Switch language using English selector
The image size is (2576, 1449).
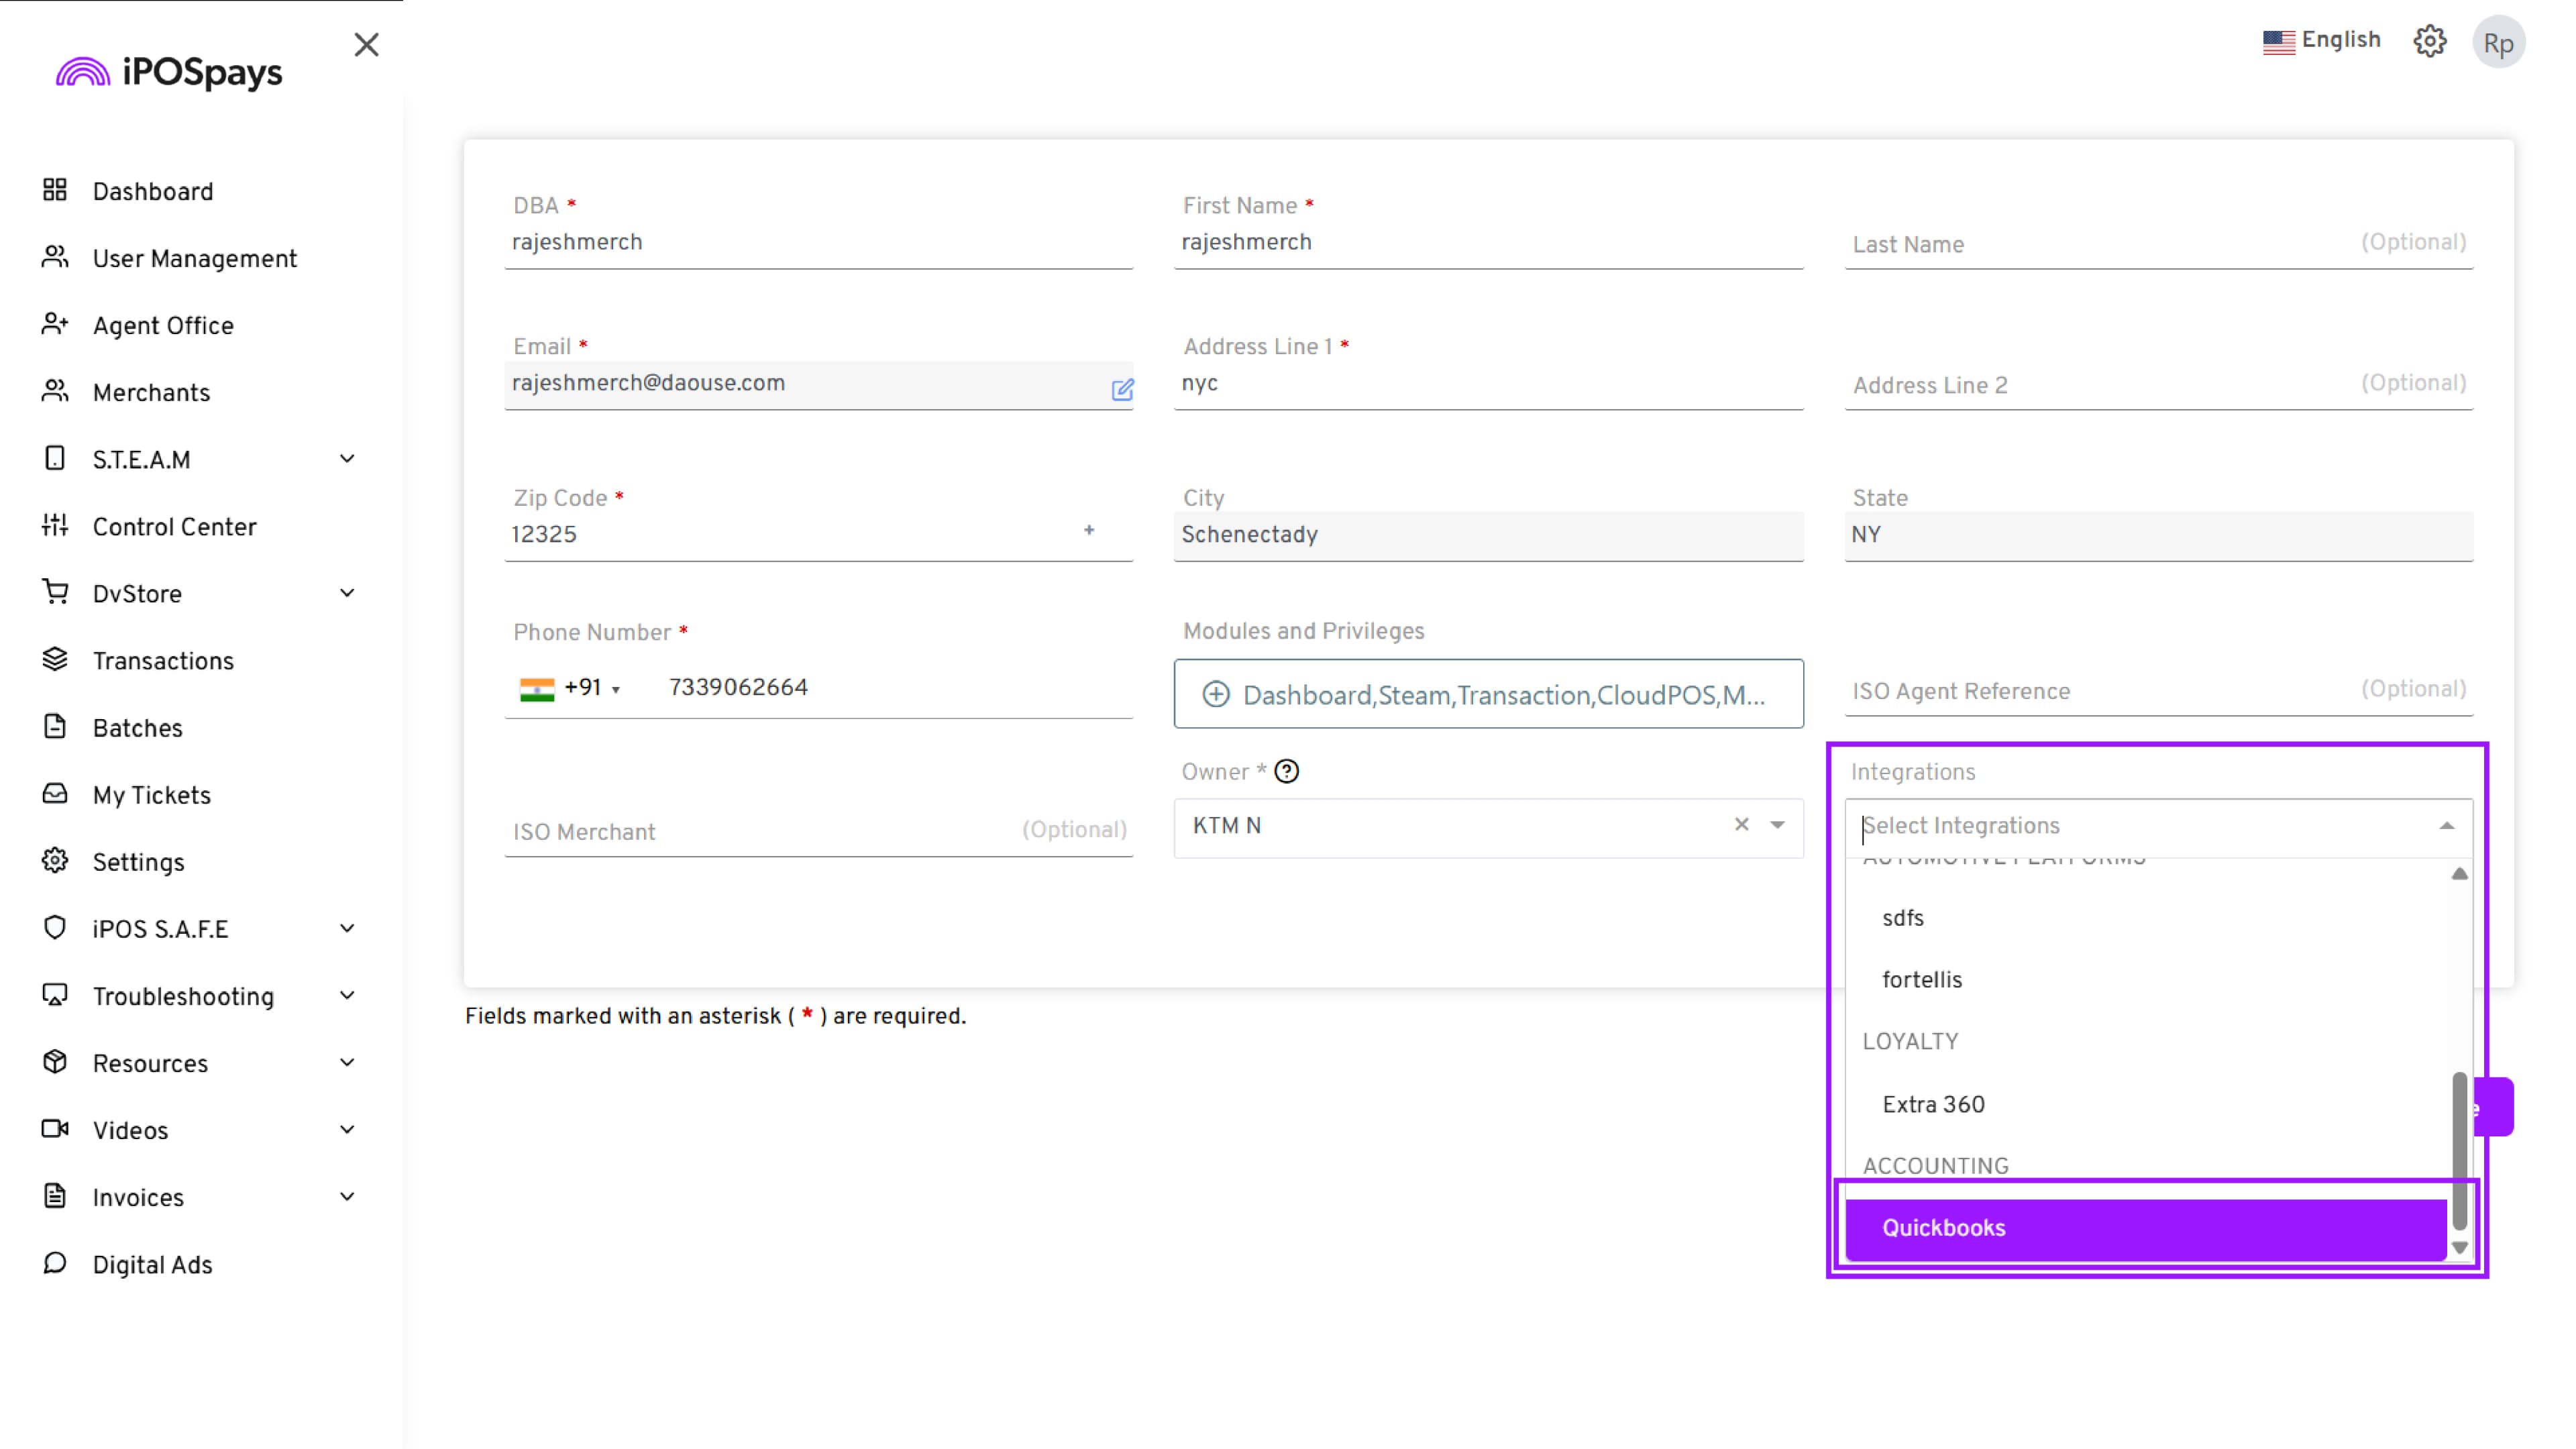pyautogui.click(x=2321, y=40)
